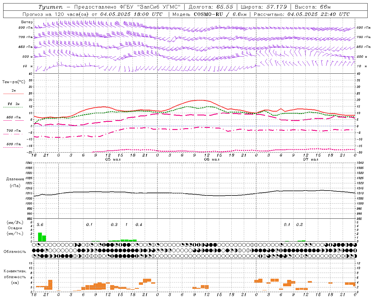Click the dashed line sample under "Td 2м"

click(13, 107)
